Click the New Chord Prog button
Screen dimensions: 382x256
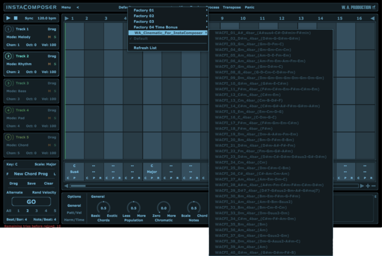click(32, 174)
